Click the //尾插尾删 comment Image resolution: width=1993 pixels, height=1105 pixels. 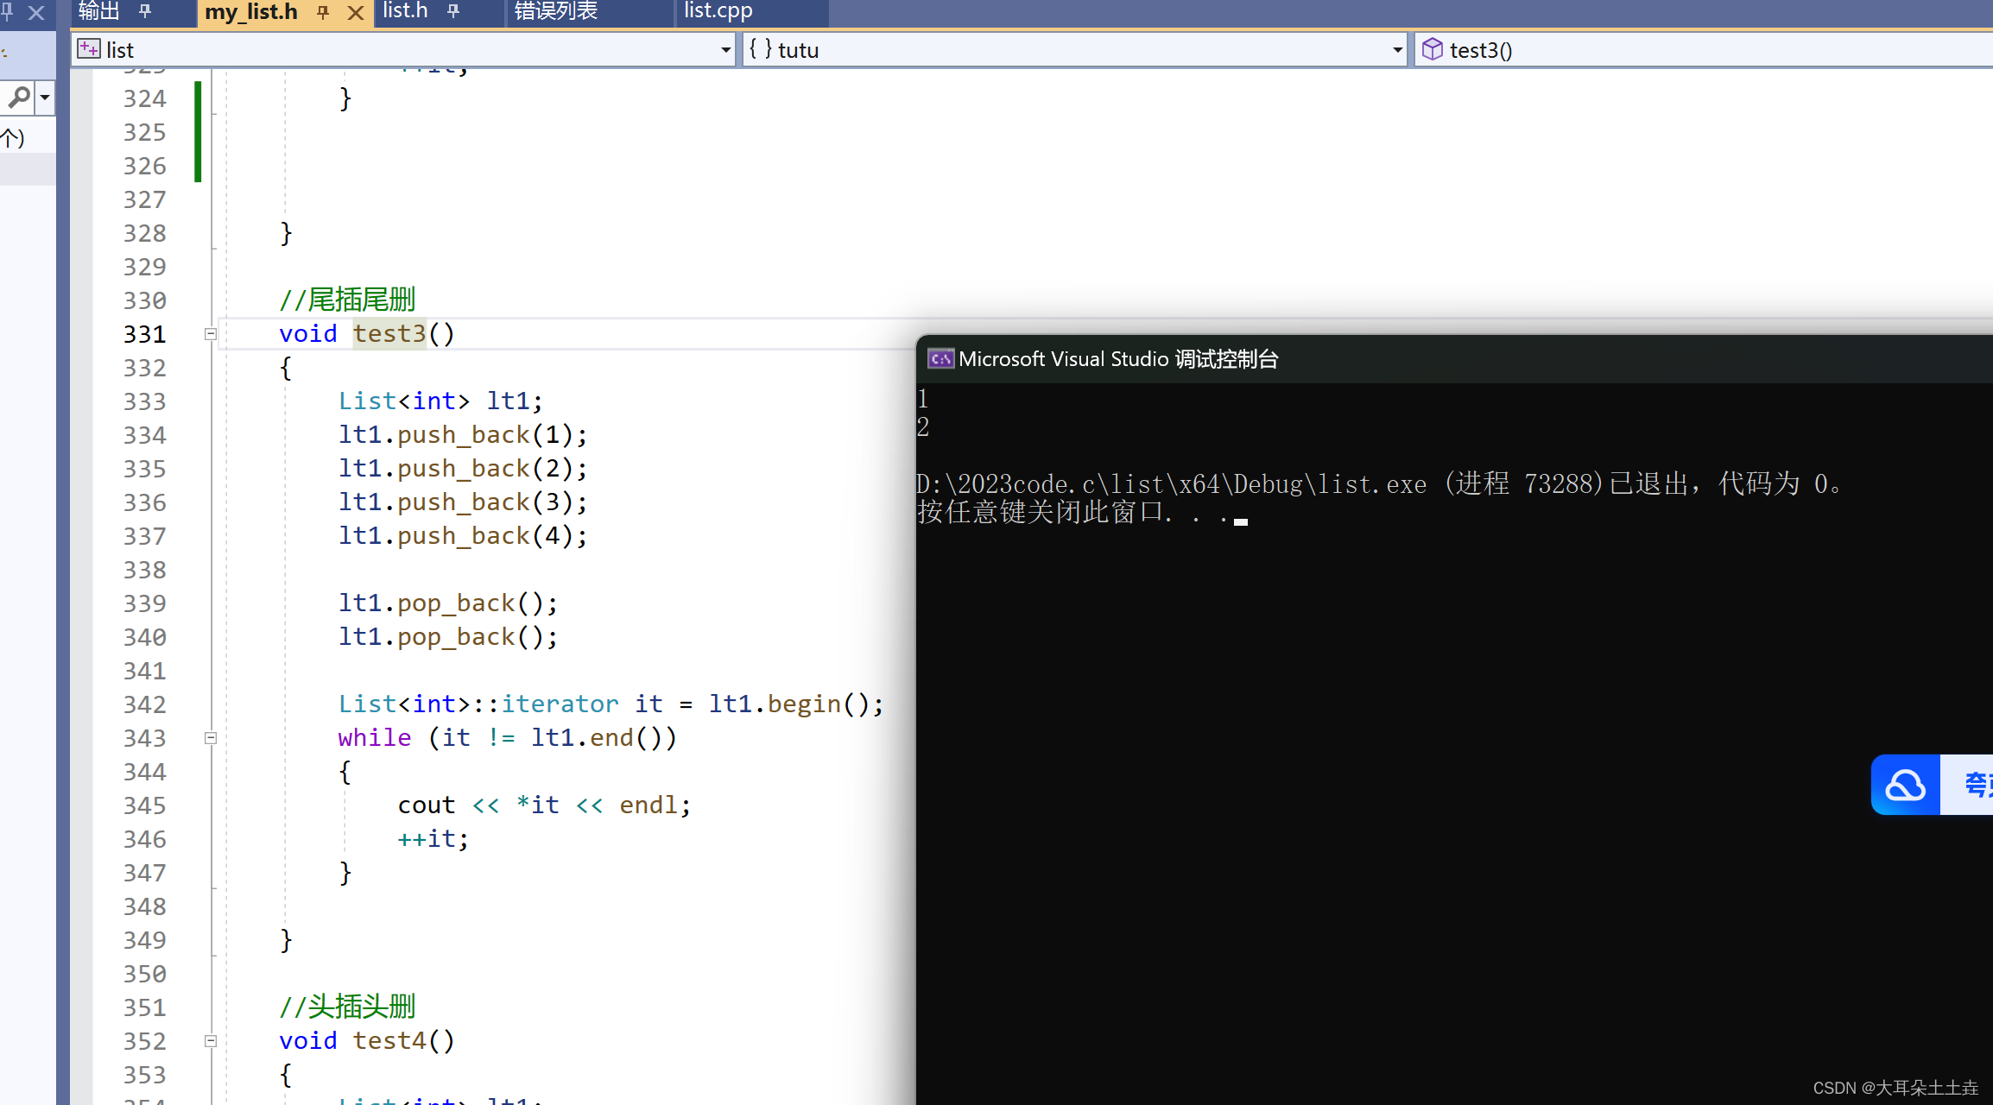tap(347, 300)
